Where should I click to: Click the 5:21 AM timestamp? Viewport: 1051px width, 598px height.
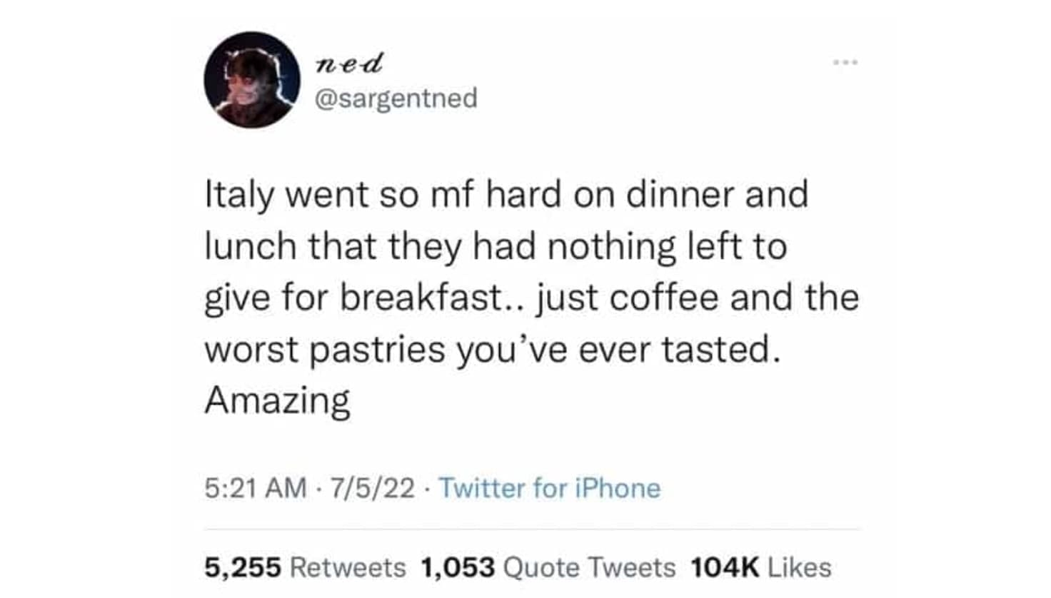(255, 488)
